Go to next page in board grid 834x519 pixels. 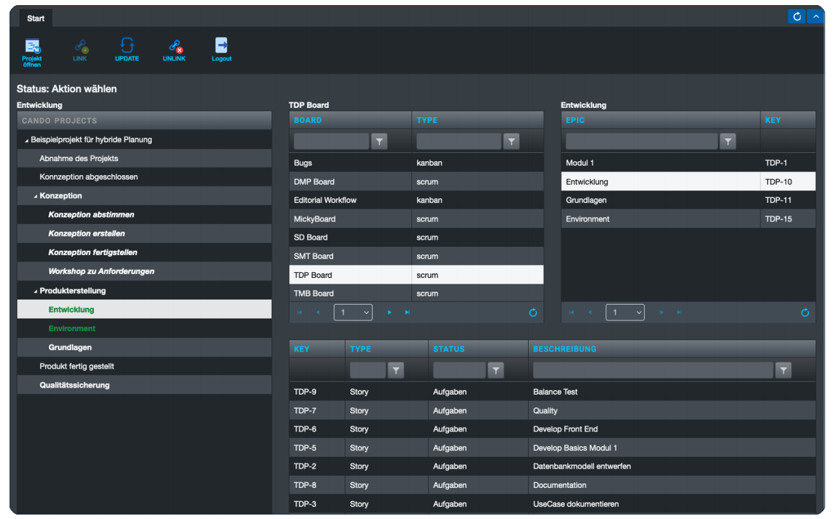389,312
